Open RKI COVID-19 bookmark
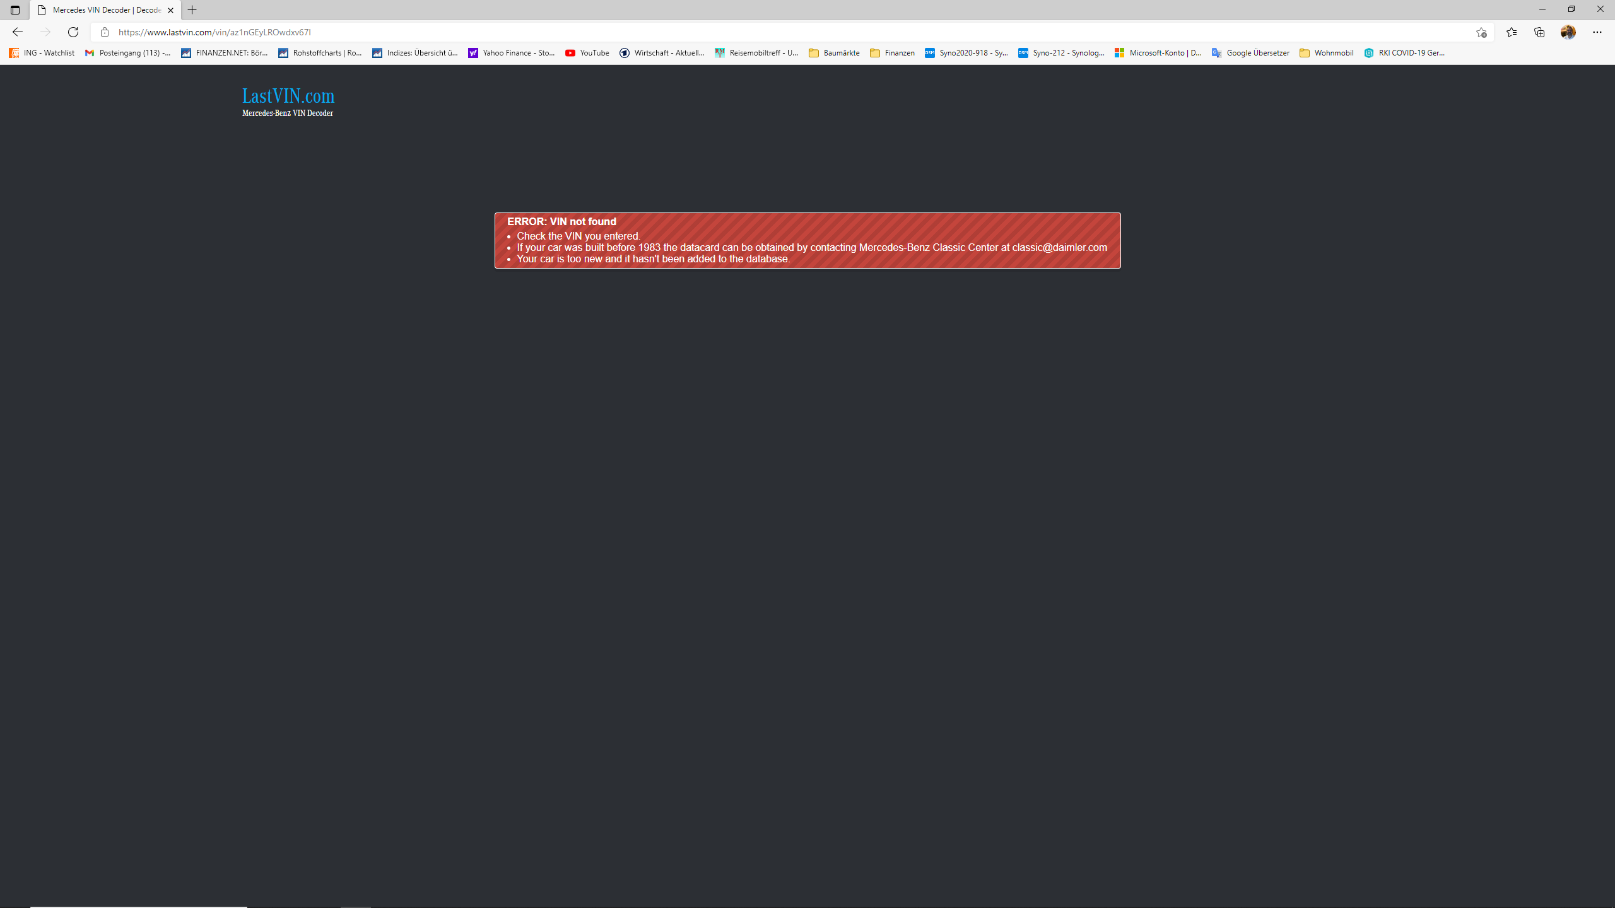Viewport: 1615px width, 908px height. click(x=1404, y=53)
